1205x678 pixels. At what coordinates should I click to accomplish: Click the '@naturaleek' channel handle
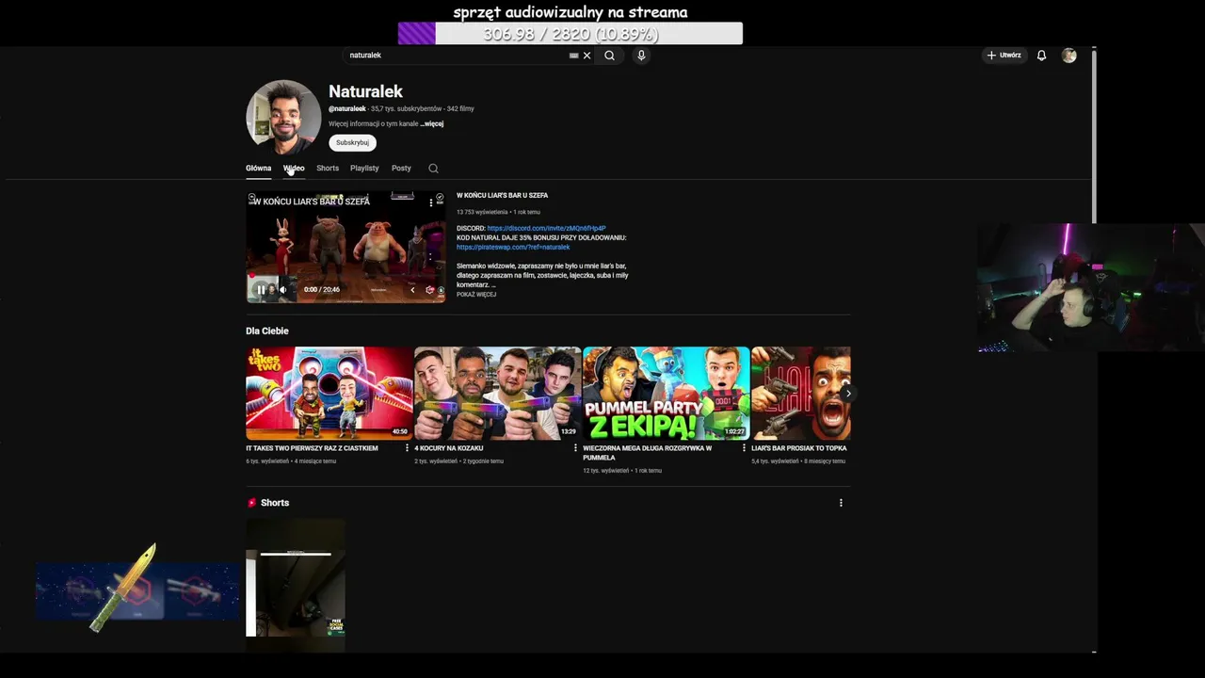coord(346,109)
